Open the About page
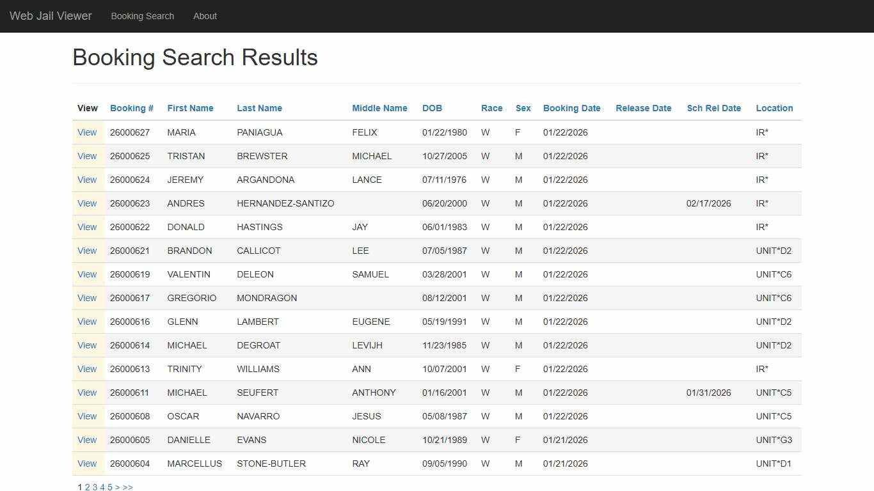874x491 pixels. click(x=205, y=16)
